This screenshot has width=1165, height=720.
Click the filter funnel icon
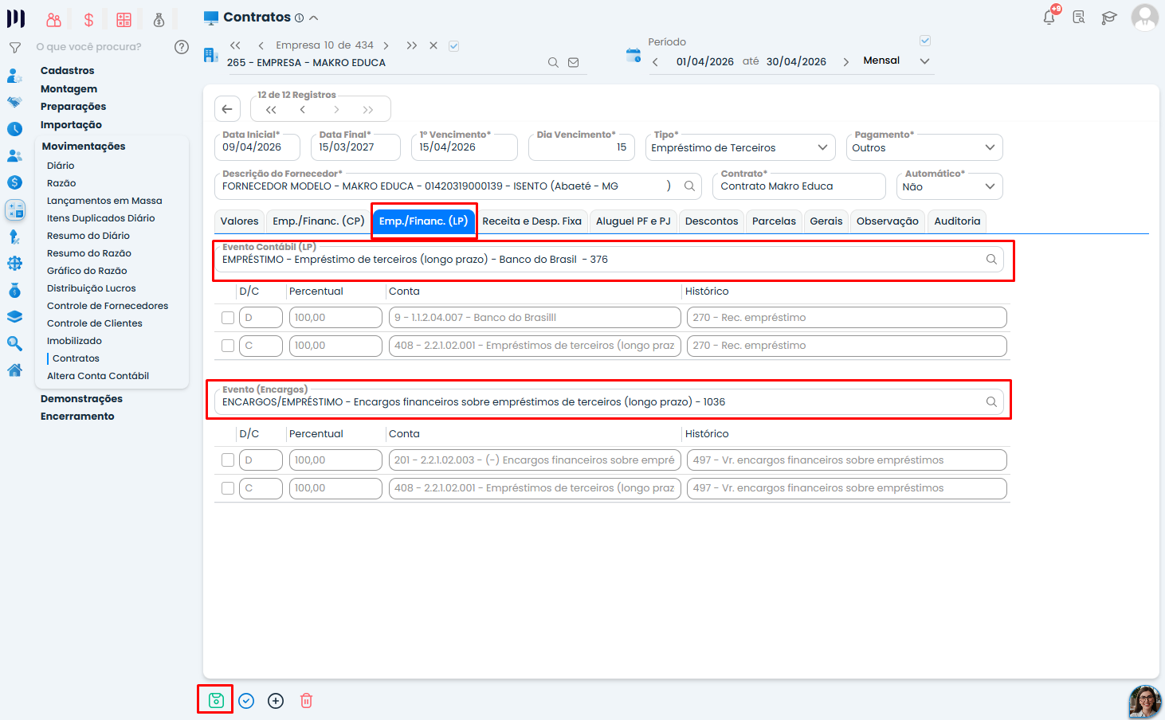click(15, 48)
